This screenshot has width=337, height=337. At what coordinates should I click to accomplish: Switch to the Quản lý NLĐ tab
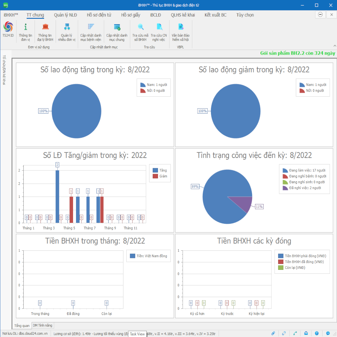click(65, 15)
